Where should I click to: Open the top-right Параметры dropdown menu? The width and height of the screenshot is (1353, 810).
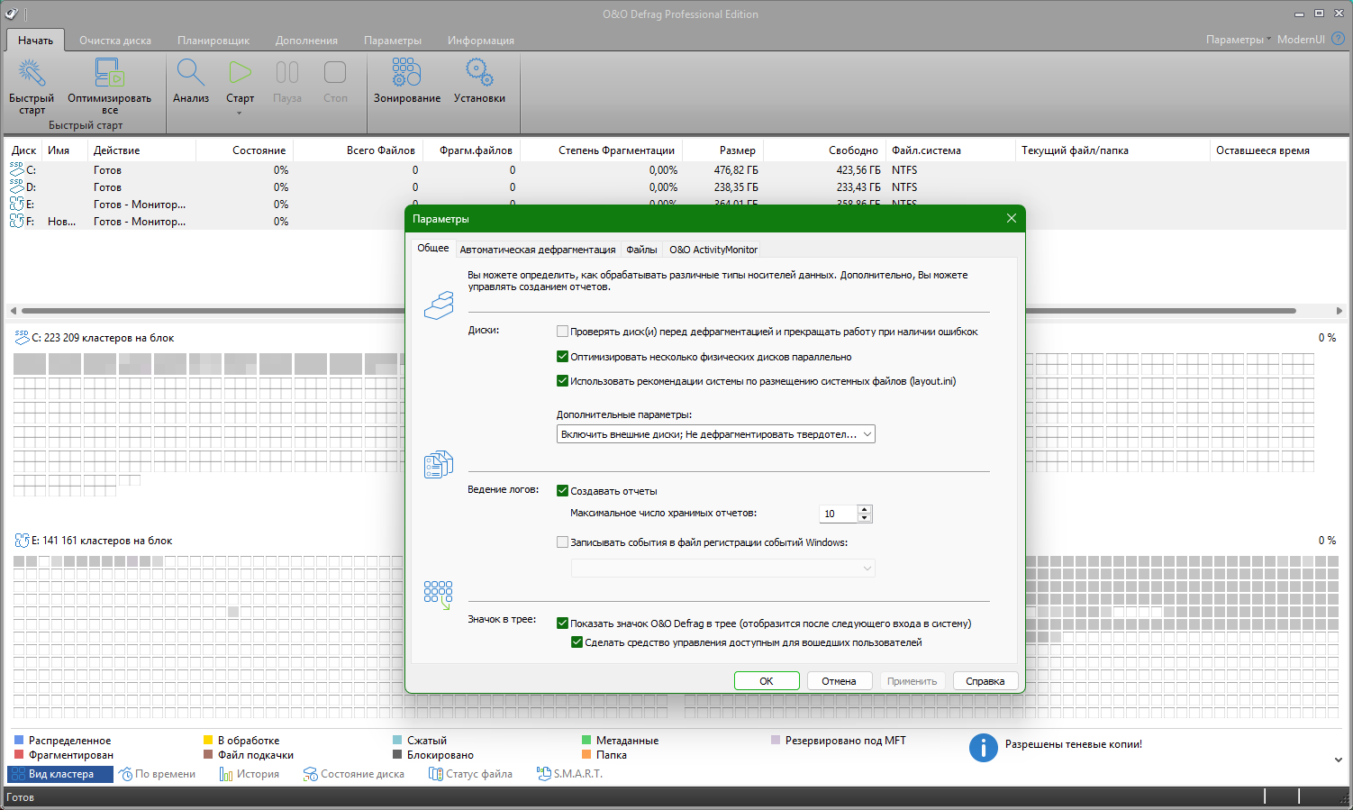click(1238, 40)
